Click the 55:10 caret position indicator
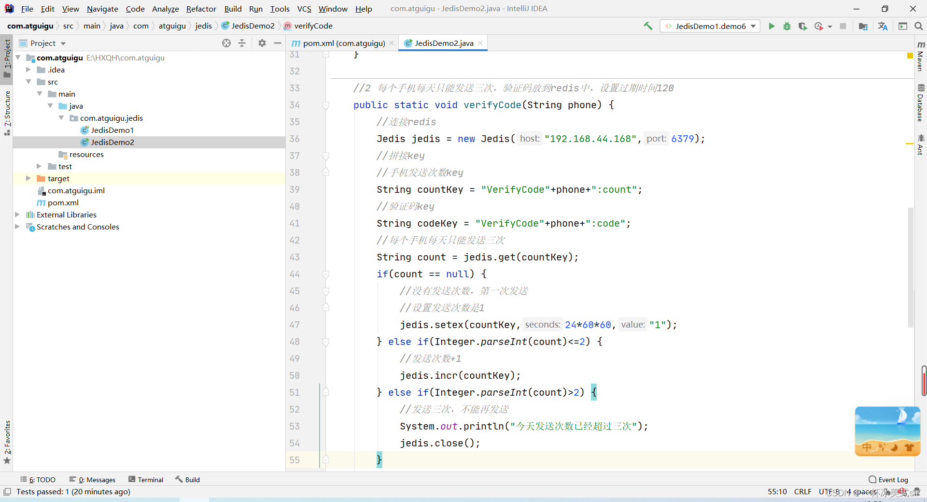This screenshot has width=927, height=502. [777, 492]
